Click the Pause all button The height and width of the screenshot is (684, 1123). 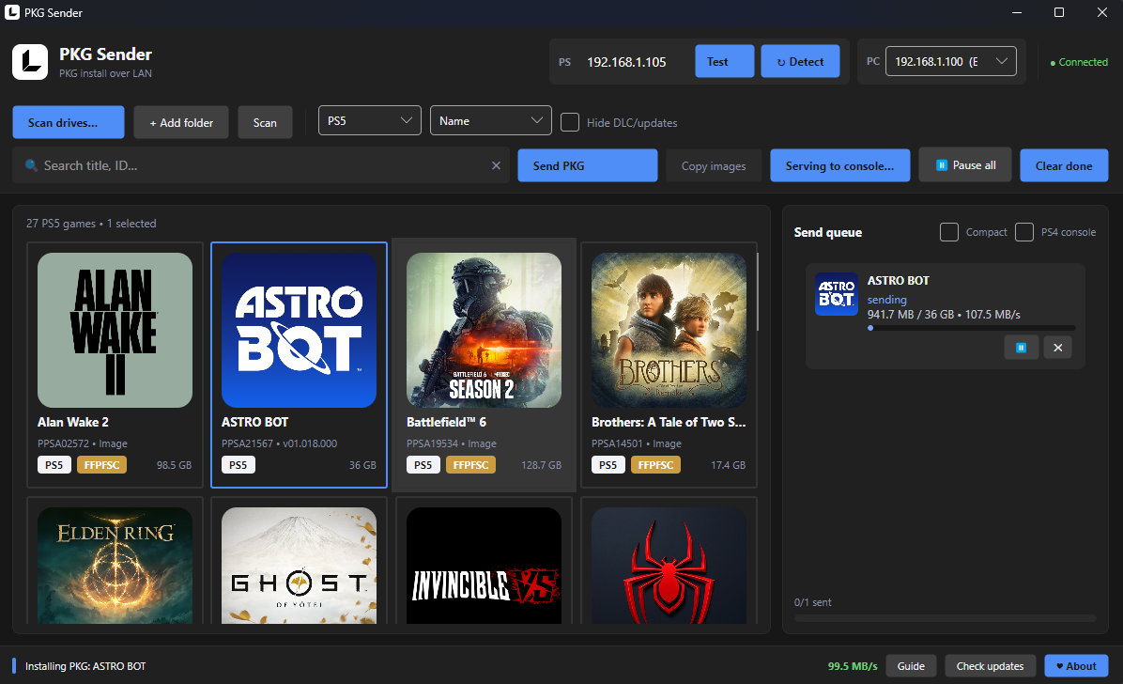point(965,165)
